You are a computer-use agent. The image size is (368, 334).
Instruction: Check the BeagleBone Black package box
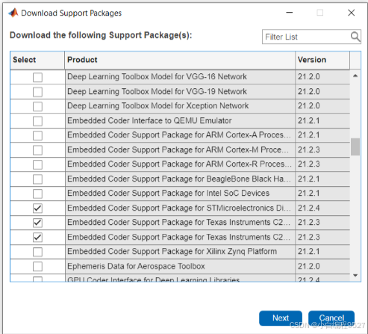tap(37, 179)
